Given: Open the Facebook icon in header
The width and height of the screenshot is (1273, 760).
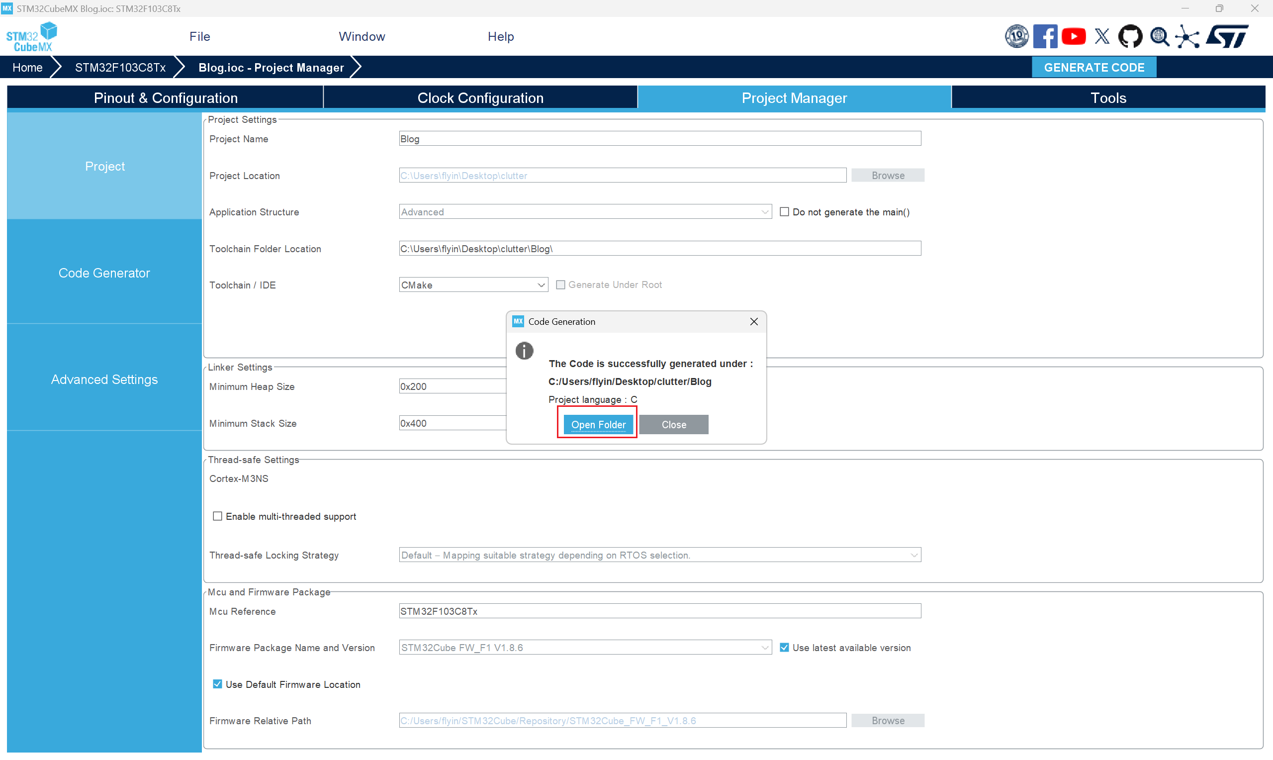Looking at the screenshot, I should coord(1045,36).
